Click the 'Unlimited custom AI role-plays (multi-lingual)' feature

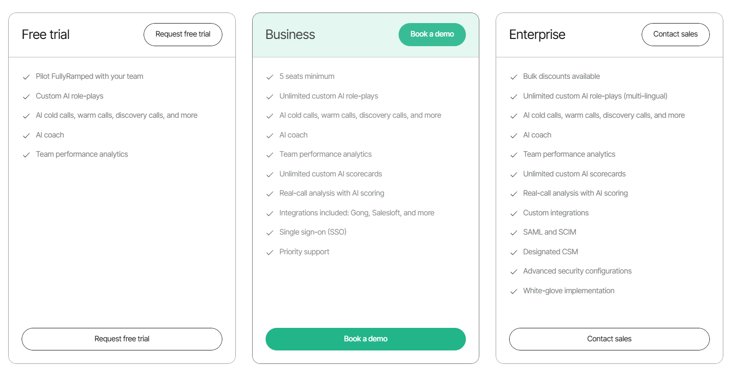point(595,96)
